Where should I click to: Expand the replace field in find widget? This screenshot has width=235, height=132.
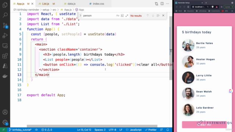click(x=80, y=15)
